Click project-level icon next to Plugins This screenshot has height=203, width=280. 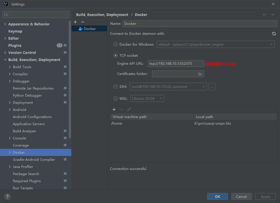point(65,45)
